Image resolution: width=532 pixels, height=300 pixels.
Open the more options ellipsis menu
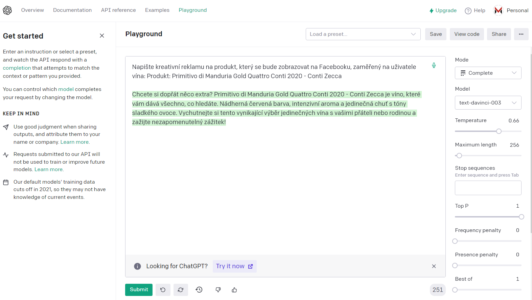pos(521,34)
